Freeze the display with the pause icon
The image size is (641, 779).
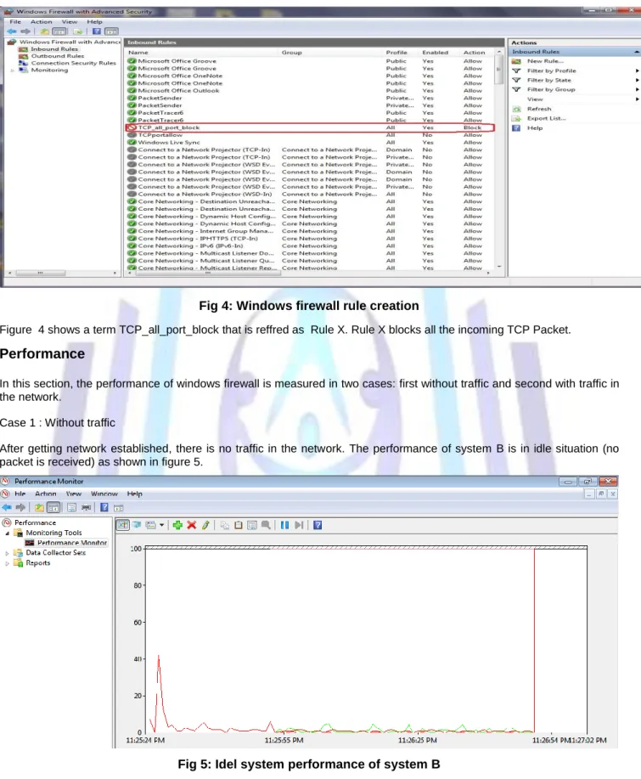284,525
